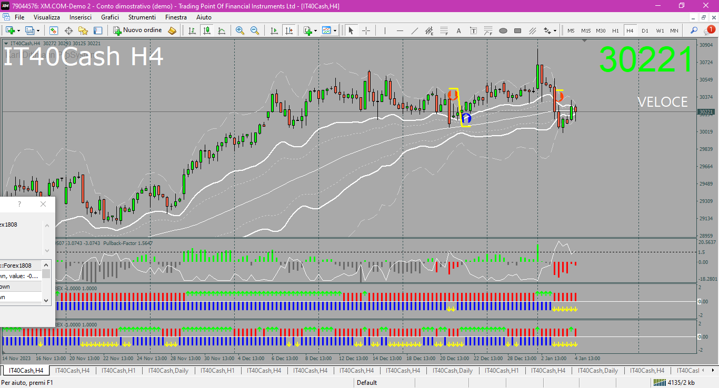Zoom out of the chart

[x=255, y=30]
